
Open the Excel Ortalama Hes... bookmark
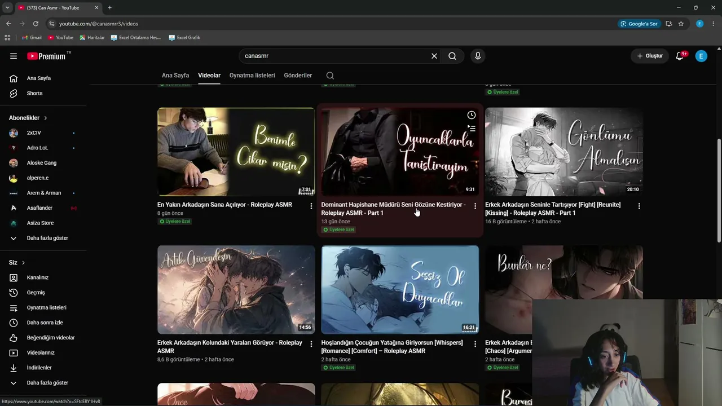(136, 38)
